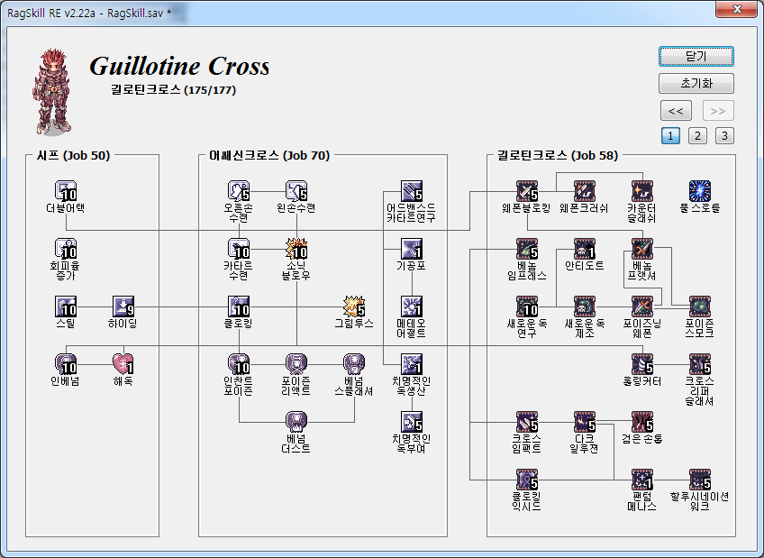
Task: Choose the 메테오 어절트 skill icon
Action: 412,306
